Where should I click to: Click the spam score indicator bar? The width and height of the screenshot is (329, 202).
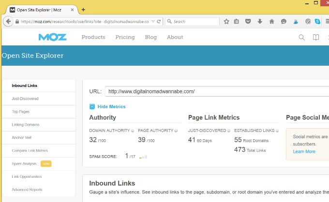(143, 157)
